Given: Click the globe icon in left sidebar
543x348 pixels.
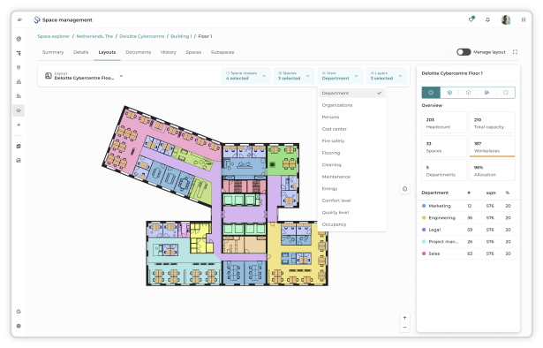Looking at the screenshot, I should pos(19,39).
